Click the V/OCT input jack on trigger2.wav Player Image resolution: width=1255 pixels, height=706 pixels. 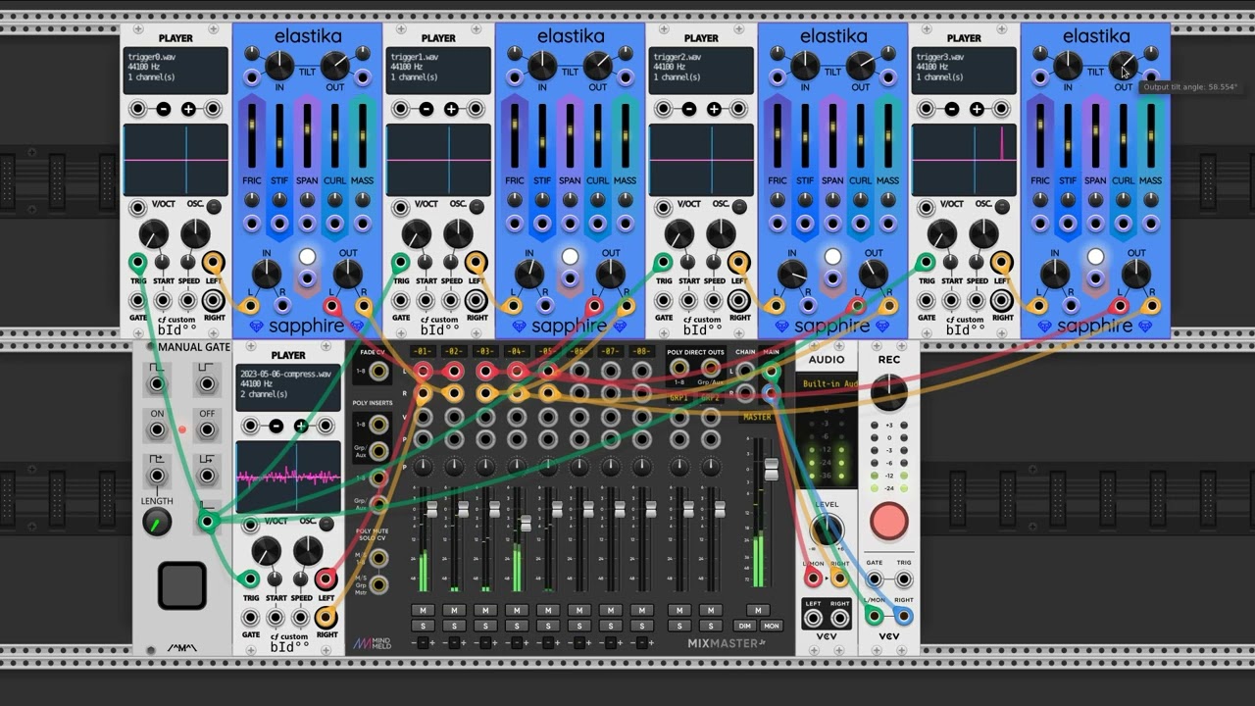point(664,206)
